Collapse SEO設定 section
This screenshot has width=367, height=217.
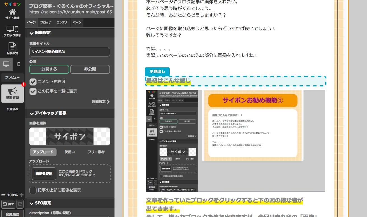[x=70, y=203]
